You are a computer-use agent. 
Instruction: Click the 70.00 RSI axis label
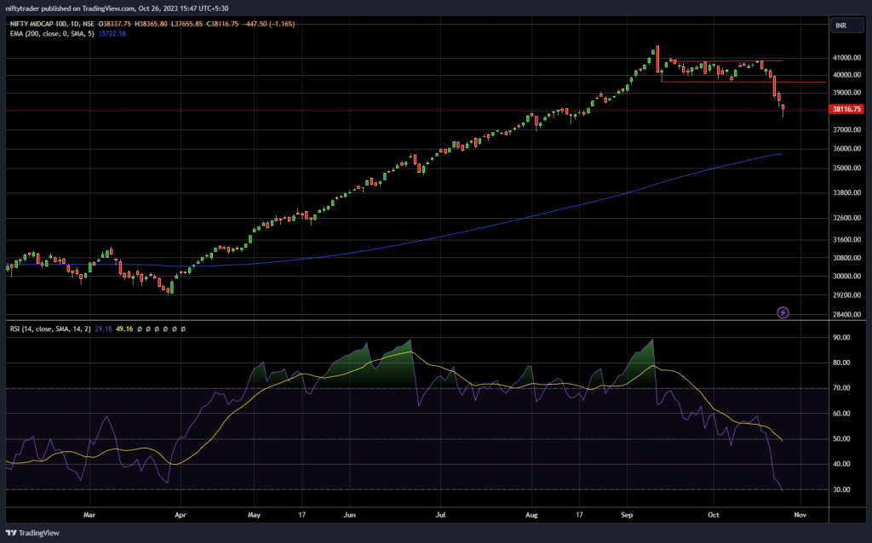841,388
